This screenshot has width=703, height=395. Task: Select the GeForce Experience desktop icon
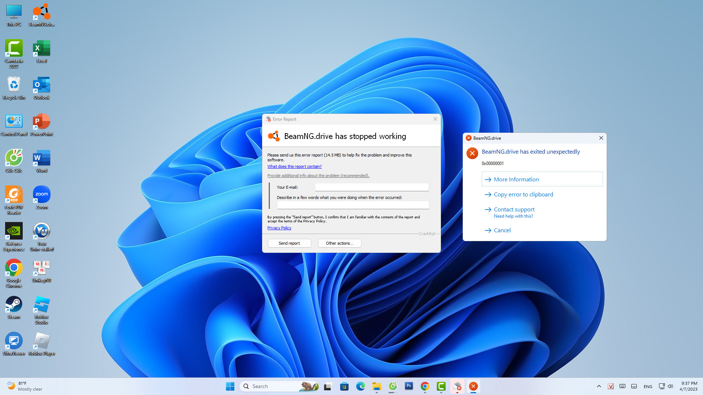click(x=14, y=236)
